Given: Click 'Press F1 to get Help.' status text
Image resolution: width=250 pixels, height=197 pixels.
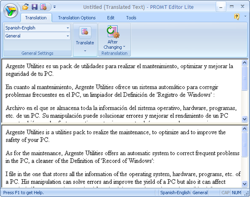Looking at the screenshot, I should [23, 192].
